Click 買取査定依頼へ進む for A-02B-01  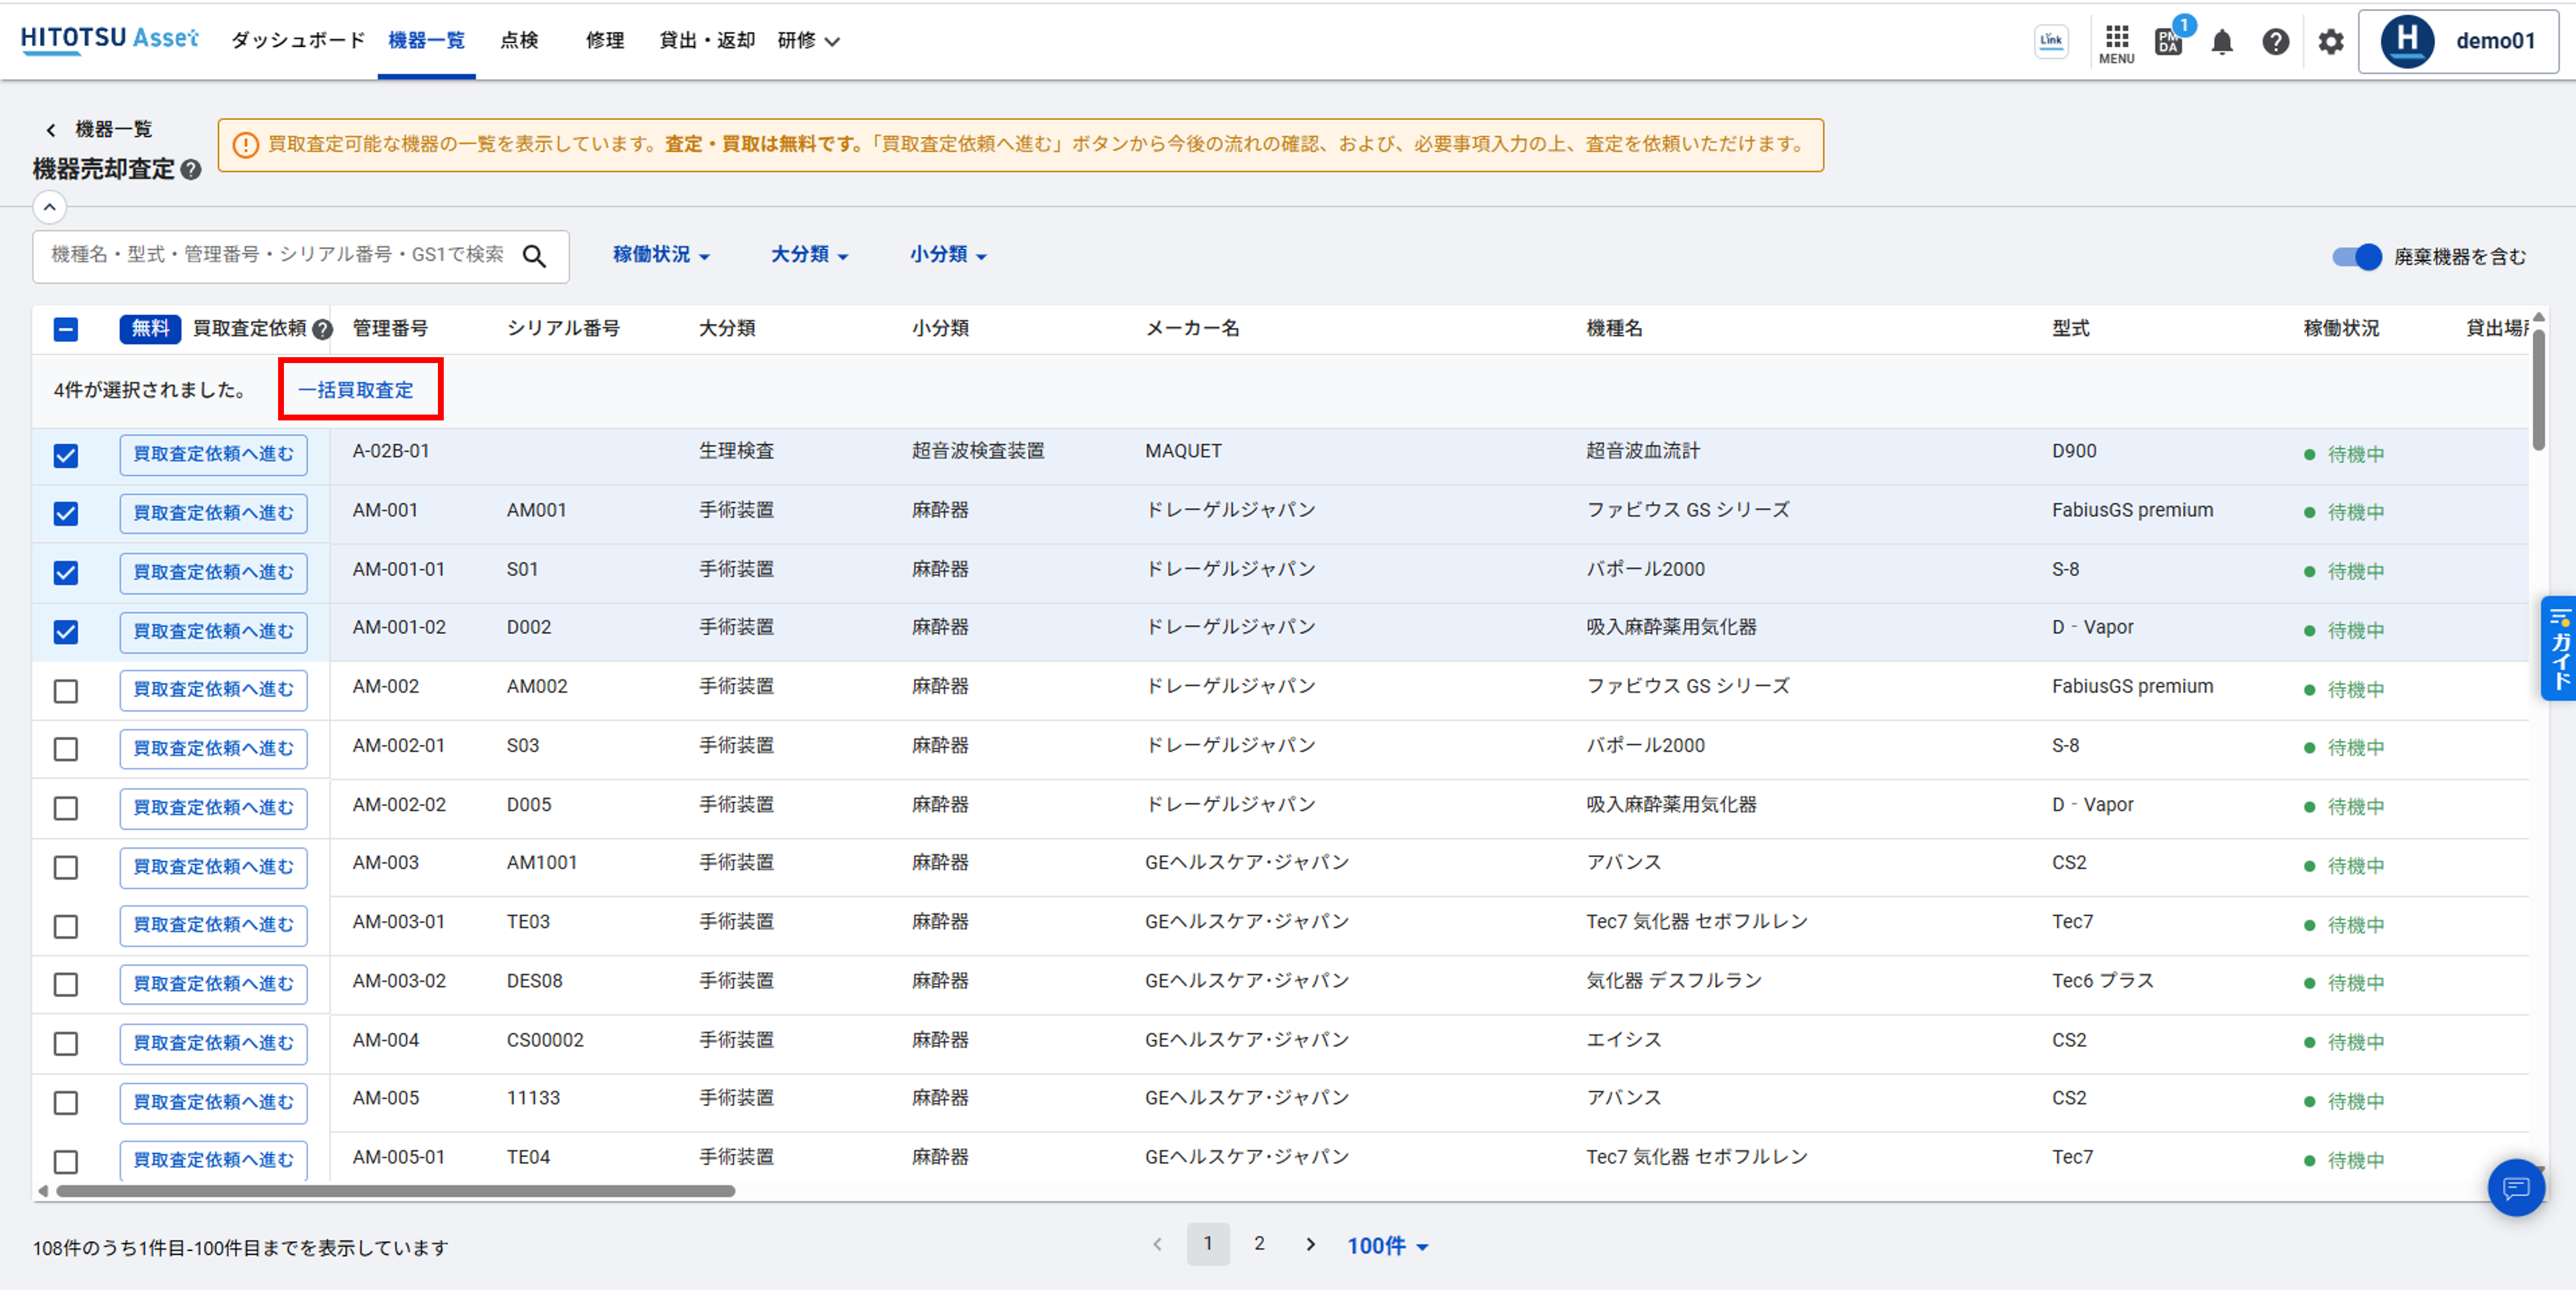coord(213,455)
